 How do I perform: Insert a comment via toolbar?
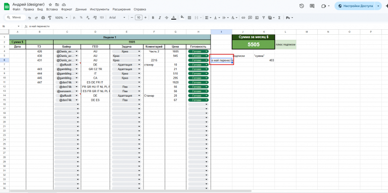click(x=250, y=18)
